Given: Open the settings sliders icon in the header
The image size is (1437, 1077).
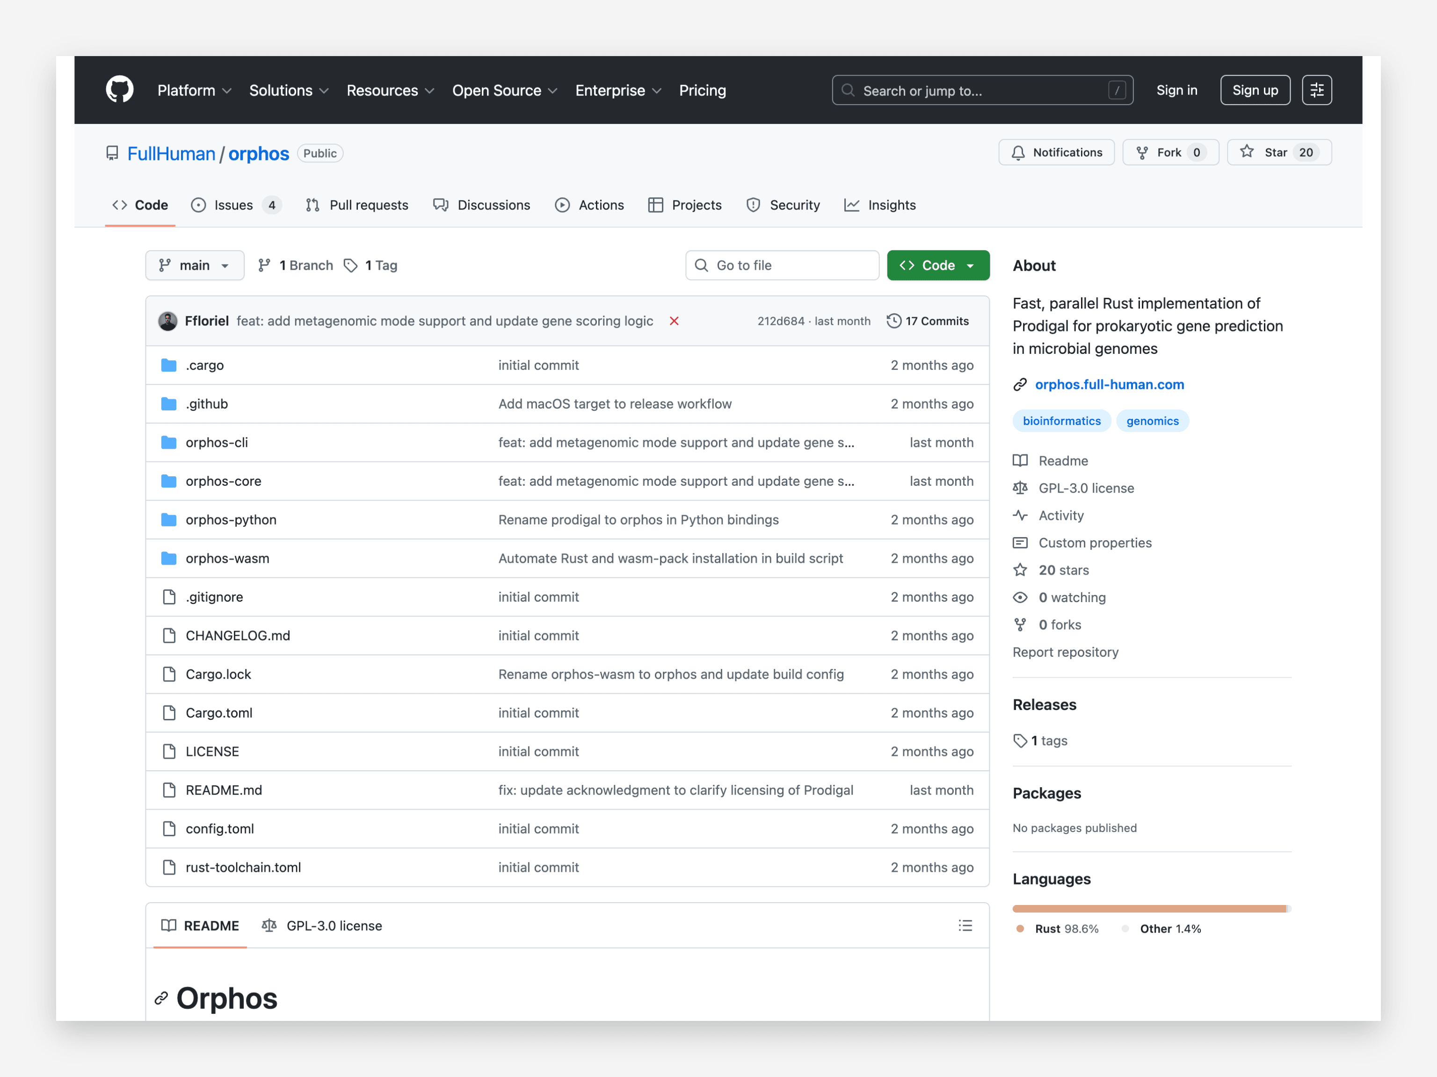Looking at the screenshot, I should tap(1316, 90).
